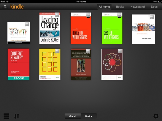Open Leading Change by John P. Kotter

pyautogui.click(x=50, y=28)
